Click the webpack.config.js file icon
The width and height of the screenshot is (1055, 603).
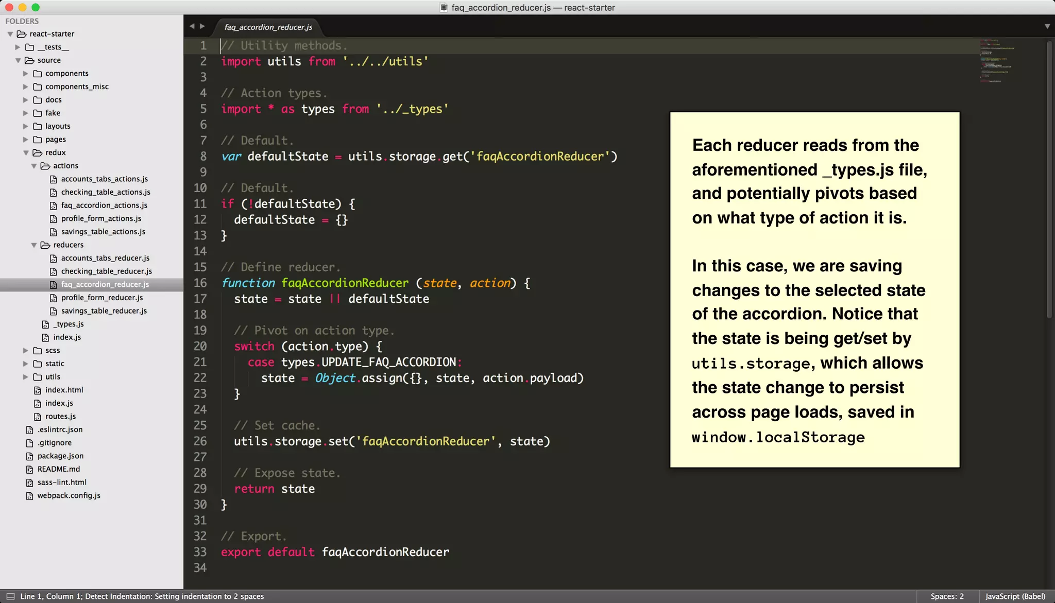click(x=29, y=496)
